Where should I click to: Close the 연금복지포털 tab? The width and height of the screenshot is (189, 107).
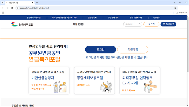point(33,2)
